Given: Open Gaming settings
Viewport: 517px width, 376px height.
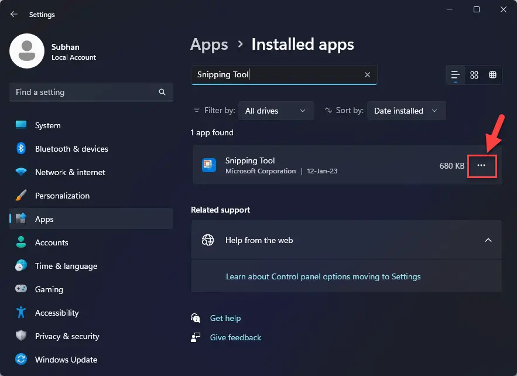Looking at the screenshot, I should (91, 289).
